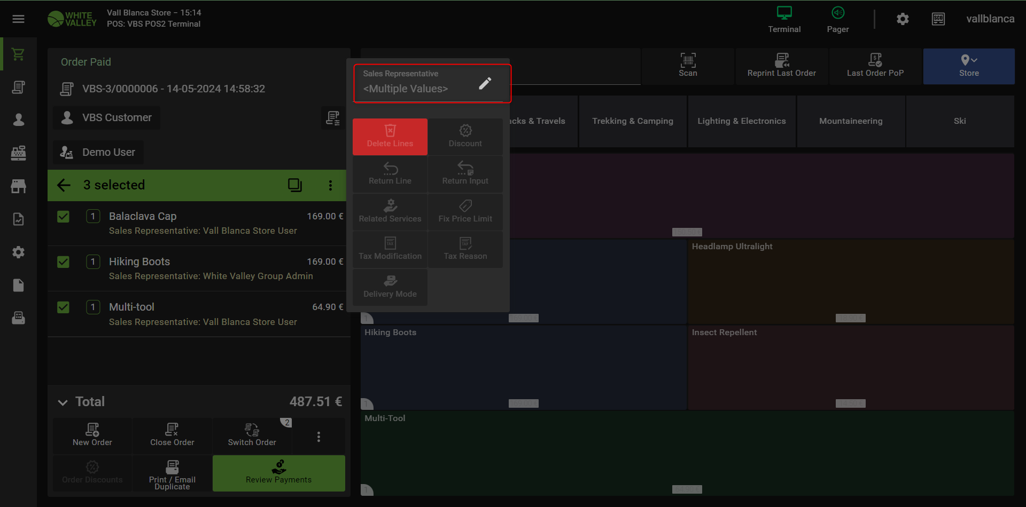Click the New Order button
This screenshot has width=1026, height=507.
(x=92, y=435)
